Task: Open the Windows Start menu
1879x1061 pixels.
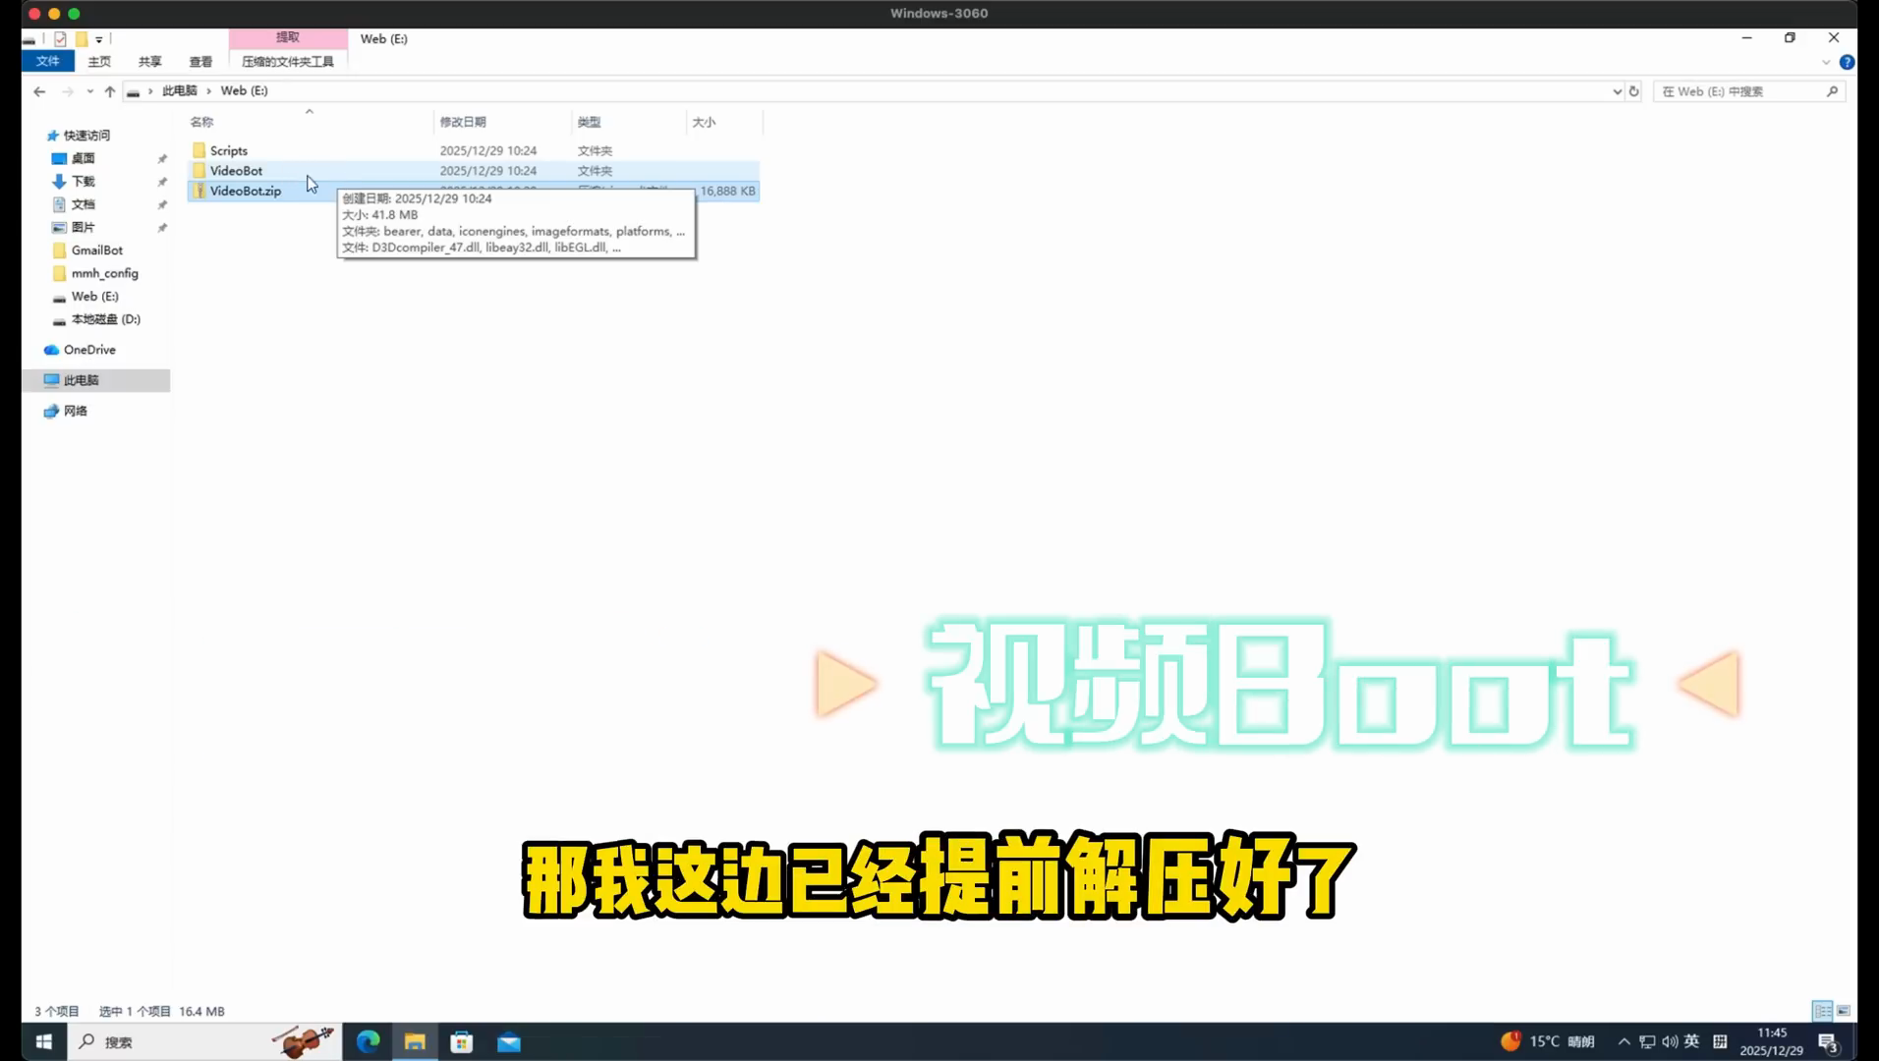Action: click(x=44, y=1041)
